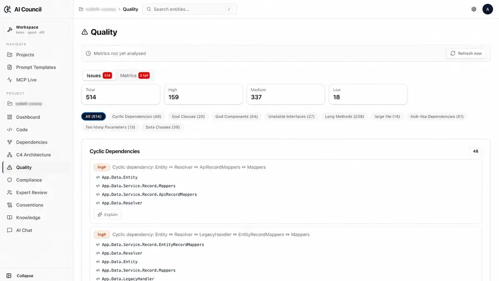
Task: Switch to the Issues tab
Action: (99, 75)
